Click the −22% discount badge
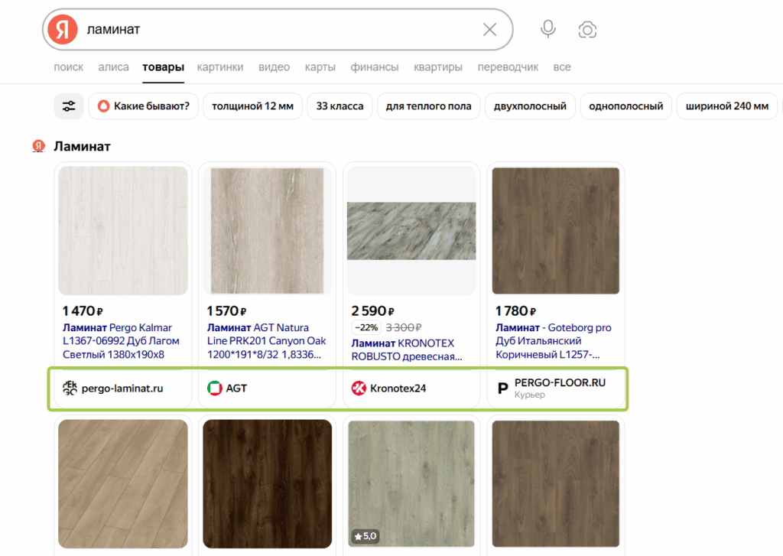Viewport: 783px width, 556px height. point(366,327)
